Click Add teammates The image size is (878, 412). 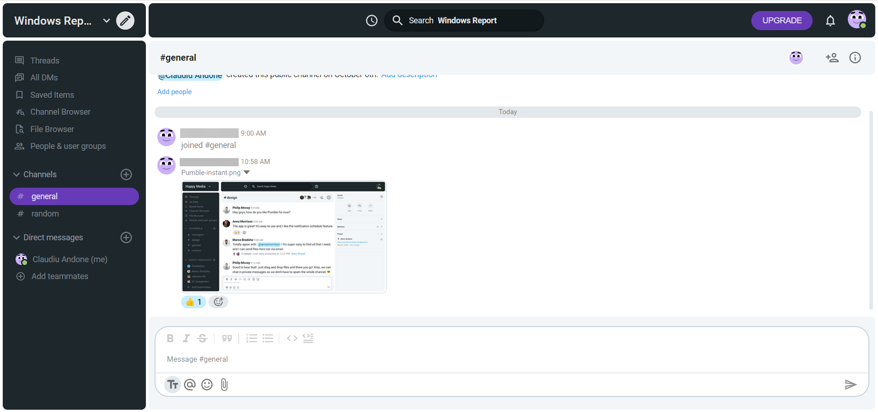(59, 276)
